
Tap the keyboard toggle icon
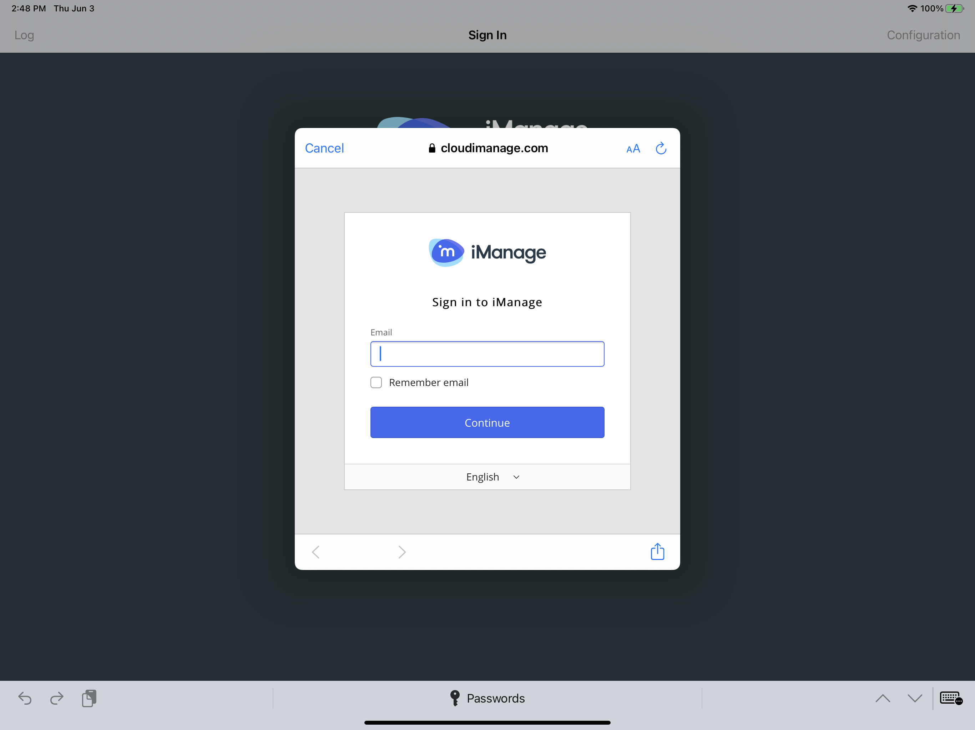pos(951,698)
